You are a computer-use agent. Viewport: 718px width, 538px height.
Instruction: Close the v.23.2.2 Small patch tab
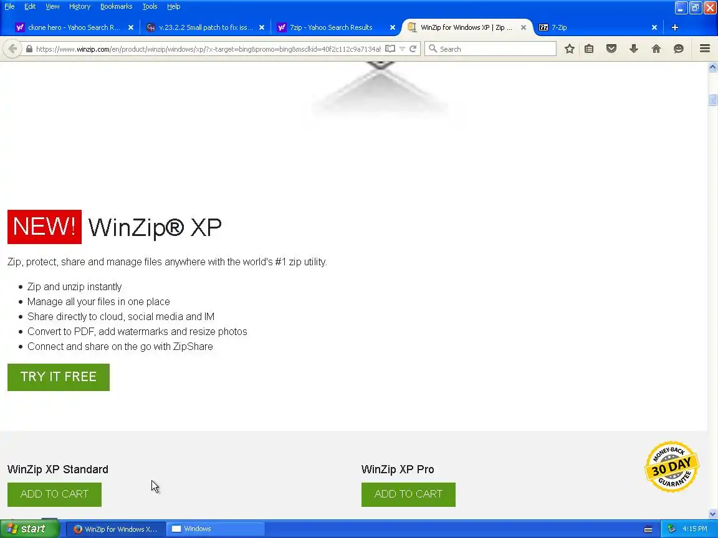click(262, 27)
